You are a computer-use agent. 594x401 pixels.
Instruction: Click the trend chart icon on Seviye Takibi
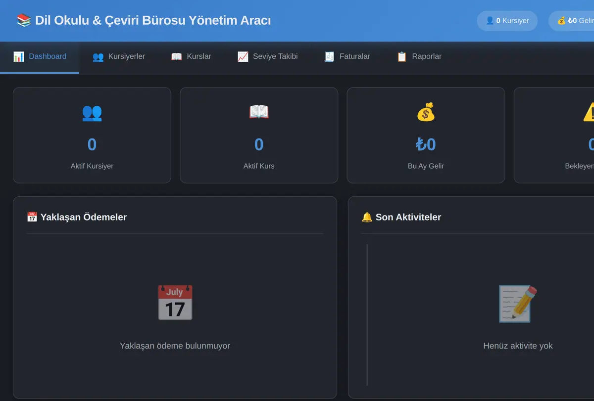(x=243, y=57)
